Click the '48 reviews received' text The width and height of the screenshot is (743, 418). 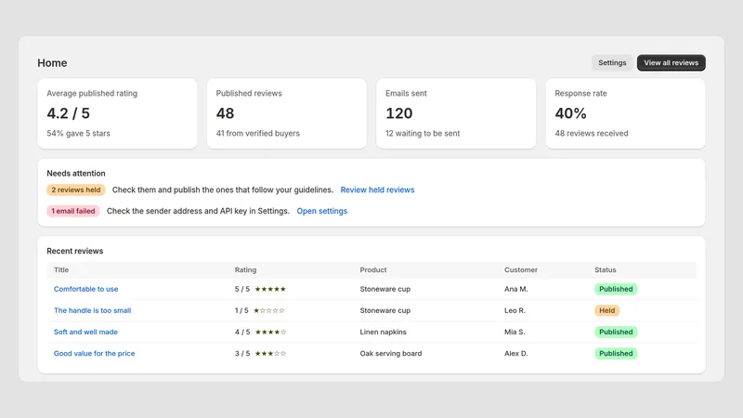[592, 133]
